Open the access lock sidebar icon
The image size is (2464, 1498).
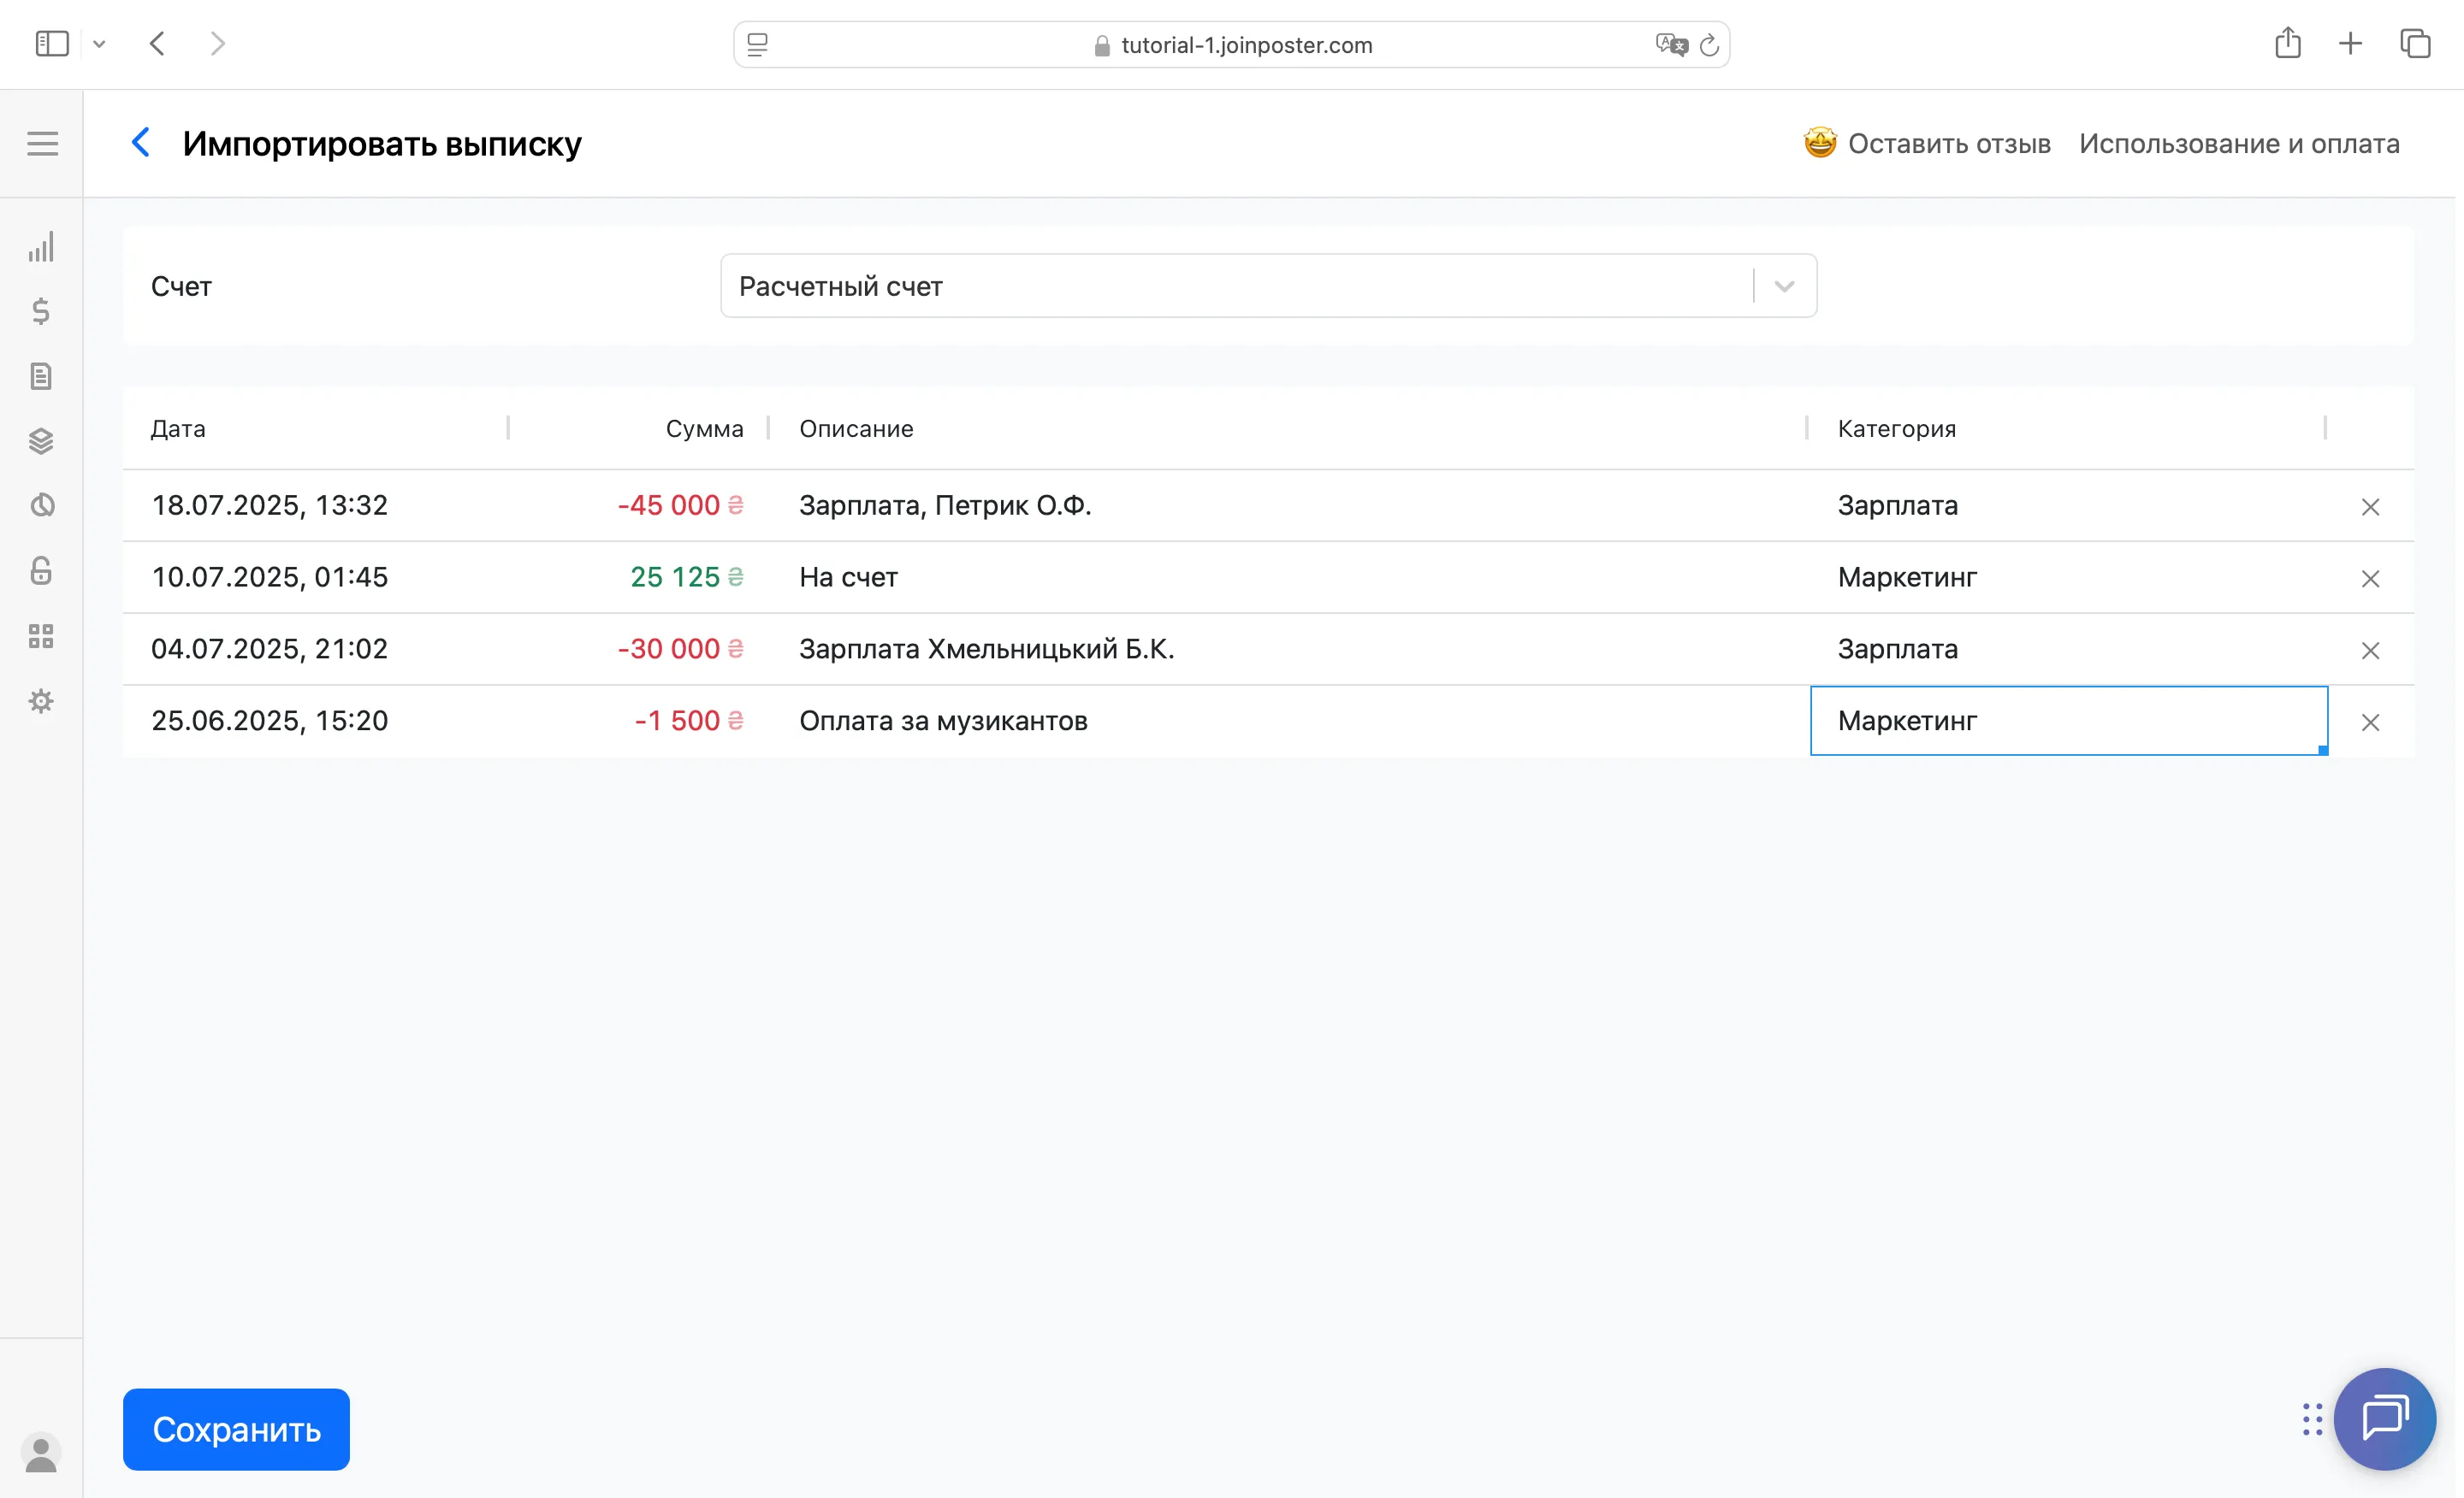(x=41, y=570)
